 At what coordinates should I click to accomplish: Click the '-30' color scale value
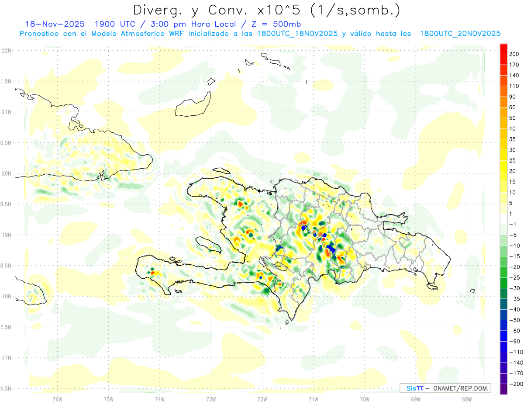tap(514, 288)
